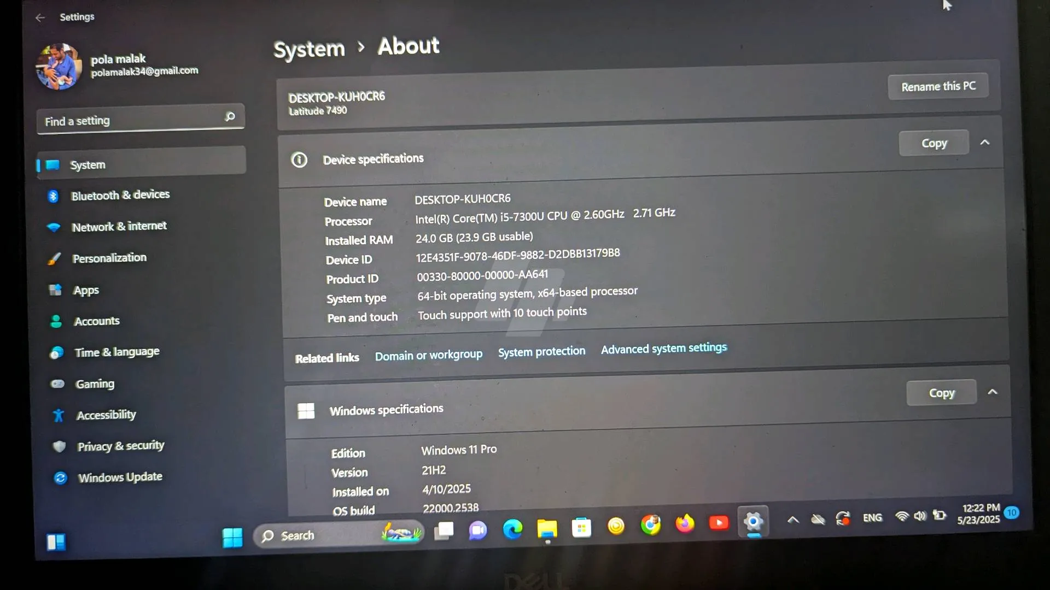The image size is (1050, 590).
Task: Switch the ENG input language indicator
Action: tap(872, 518)
